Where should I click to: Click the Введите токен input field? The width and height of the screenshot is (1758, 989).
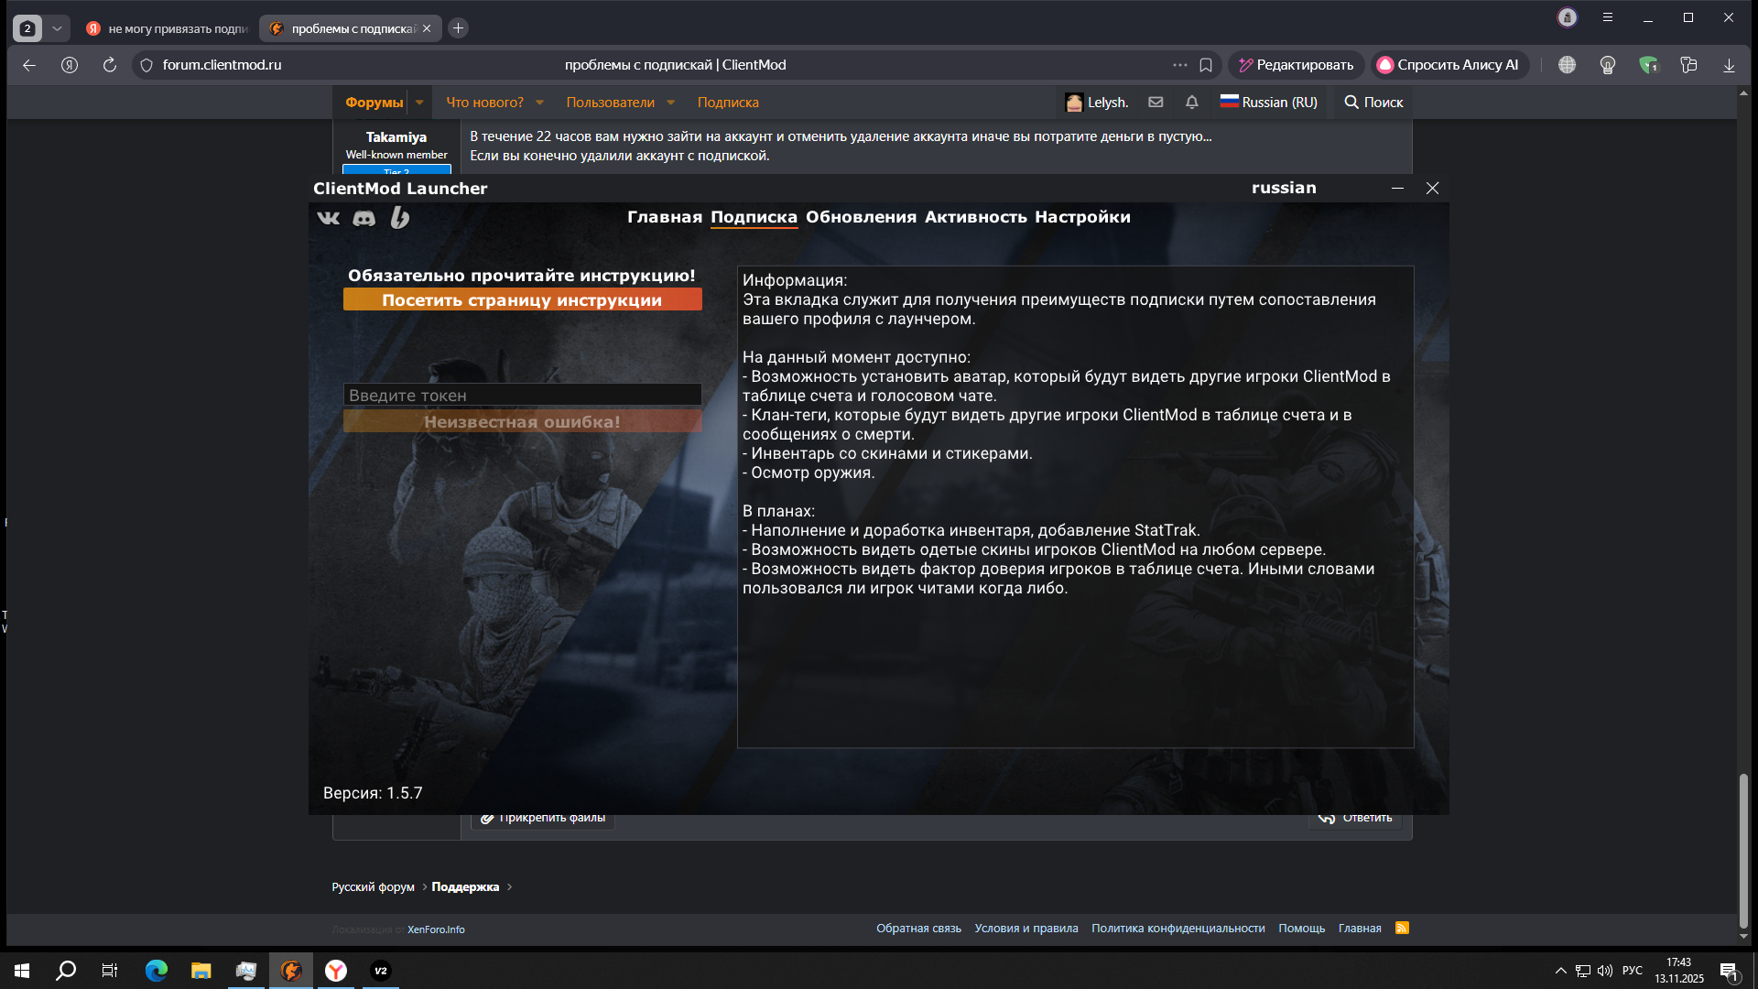522,396
